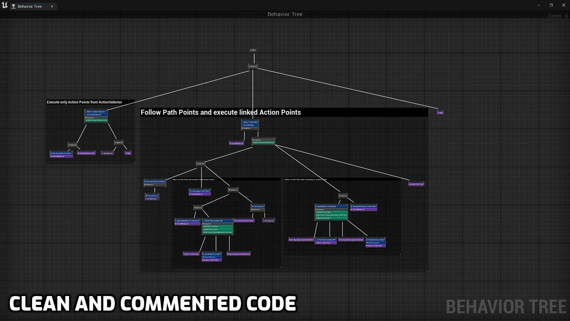Image resolution: width=570 pixels, height=321 pixels.
Task: Select the Reset flag HasNewPathPoint task node
Action: [x=239, y=254]
